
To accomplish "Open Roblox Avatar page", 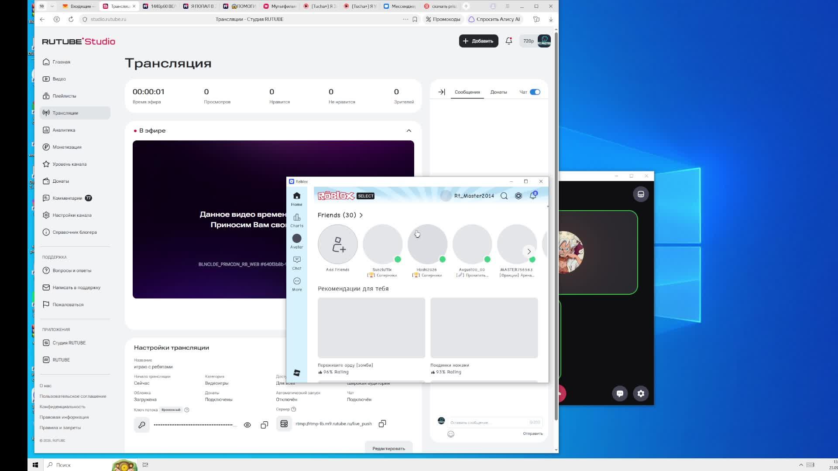I will (297, 242).
